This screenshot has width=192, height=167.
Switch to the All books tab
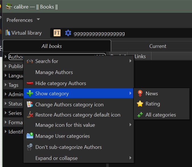coord(51,46)
